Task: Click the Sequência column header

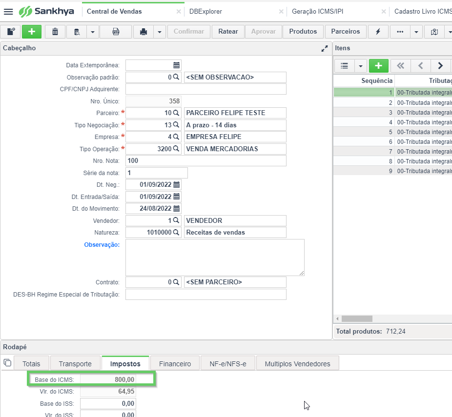Action: click(x=364, y=80)
